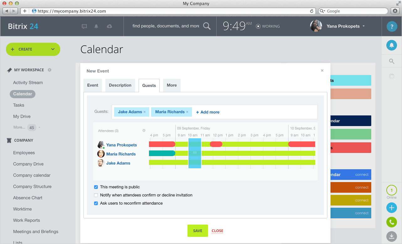Open My Workspace settings gear
Image resolution: width=402 pixels, height=244 pixels.
(x=50, y=70)
